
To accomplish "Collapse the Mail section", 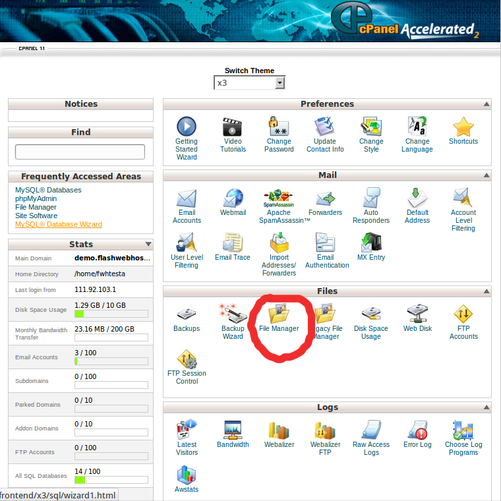I will [x=486, y=175].
